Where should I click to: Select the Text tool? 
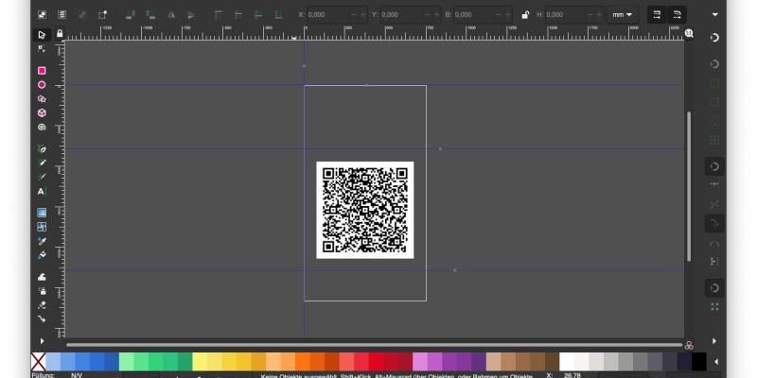coord(42,191)
